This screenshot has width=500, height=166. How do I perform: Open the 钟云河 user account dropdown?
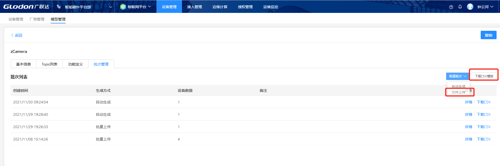(485, 7)
